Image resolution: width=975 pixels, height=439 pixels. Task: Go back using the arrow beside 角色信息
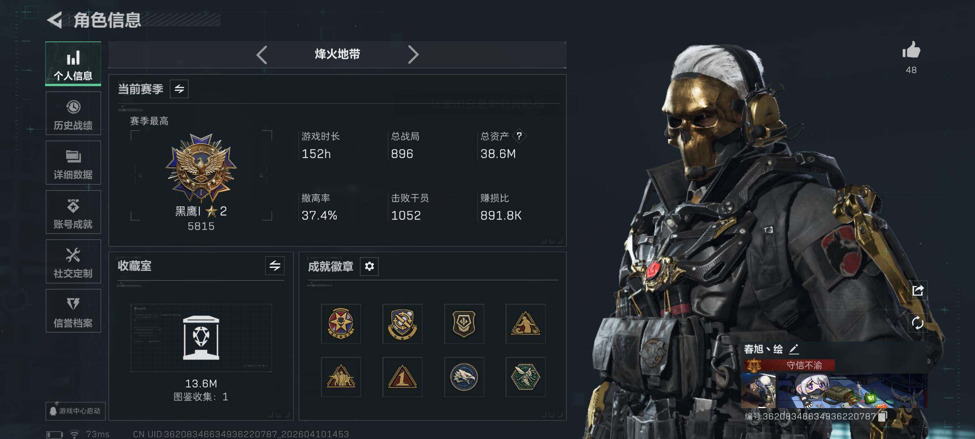(55, 20)
